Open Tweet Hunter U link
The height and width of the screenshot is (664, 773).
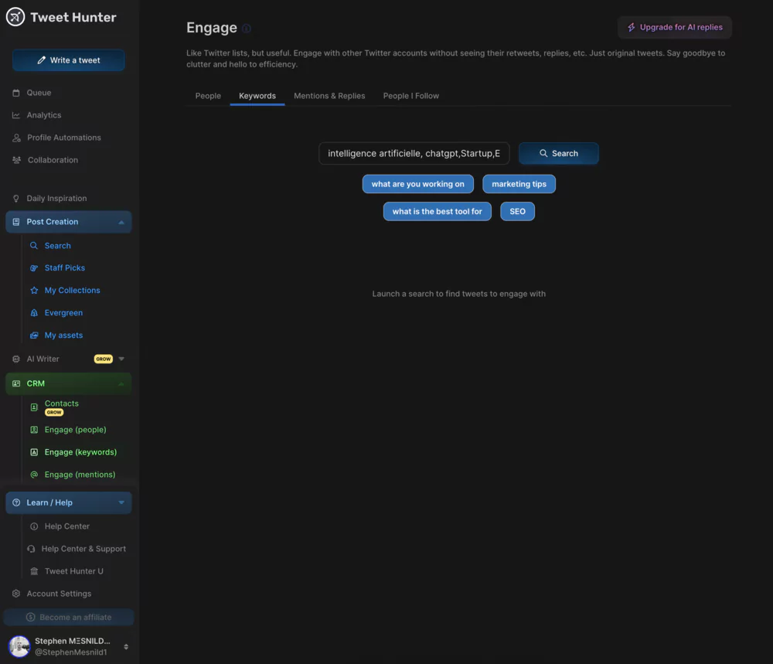click(74, 571)
